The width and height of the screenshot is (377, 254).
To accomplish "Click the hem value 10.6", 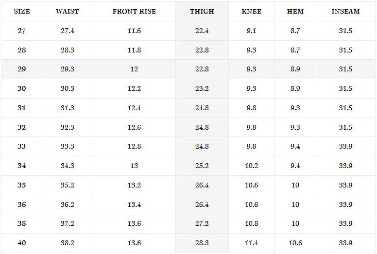I will pyautogui.click(x=295, y=243).
